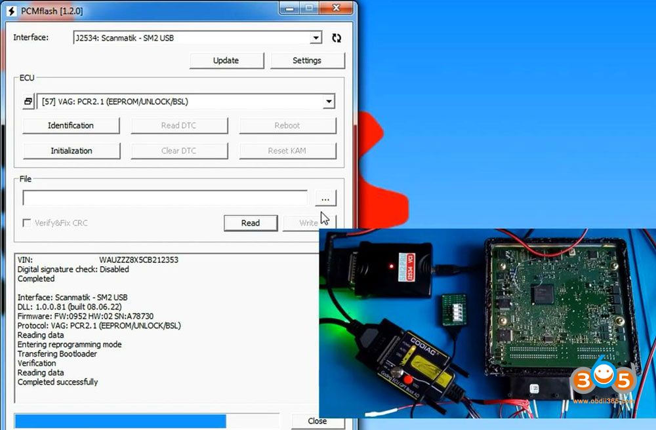Click the obdii365 logo watermark
The height and width of the screenshot is (430, 656).
point(603,382)
